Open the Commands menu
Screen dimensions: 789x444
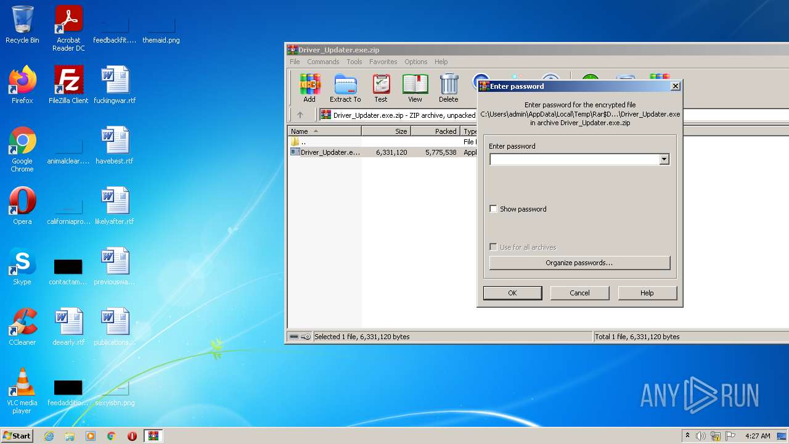click(x=323, y=62)
